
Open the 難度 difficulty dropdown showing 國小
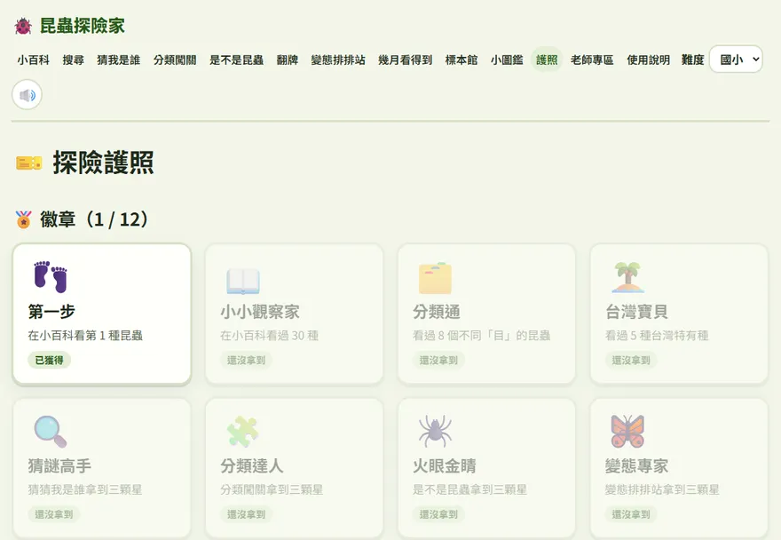736,60
